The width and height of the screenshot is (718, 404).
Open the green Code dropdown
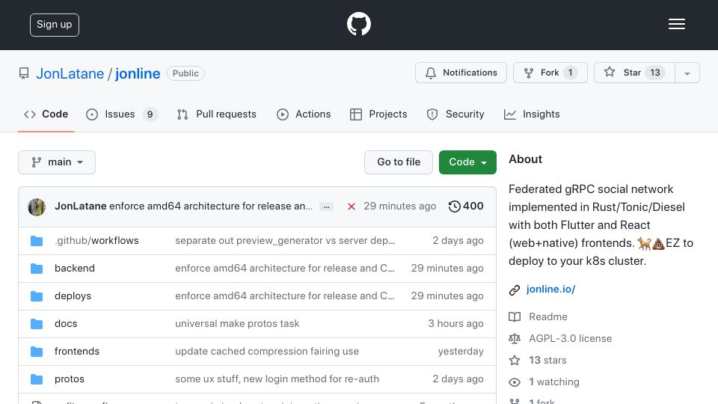(x=467, y=162)
